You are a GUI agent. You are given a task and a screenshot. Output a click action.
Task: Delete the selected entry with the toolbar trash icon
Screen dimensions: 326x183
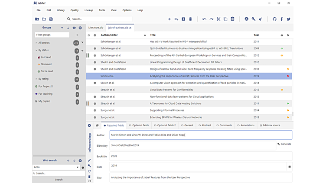tap(190, 19)
